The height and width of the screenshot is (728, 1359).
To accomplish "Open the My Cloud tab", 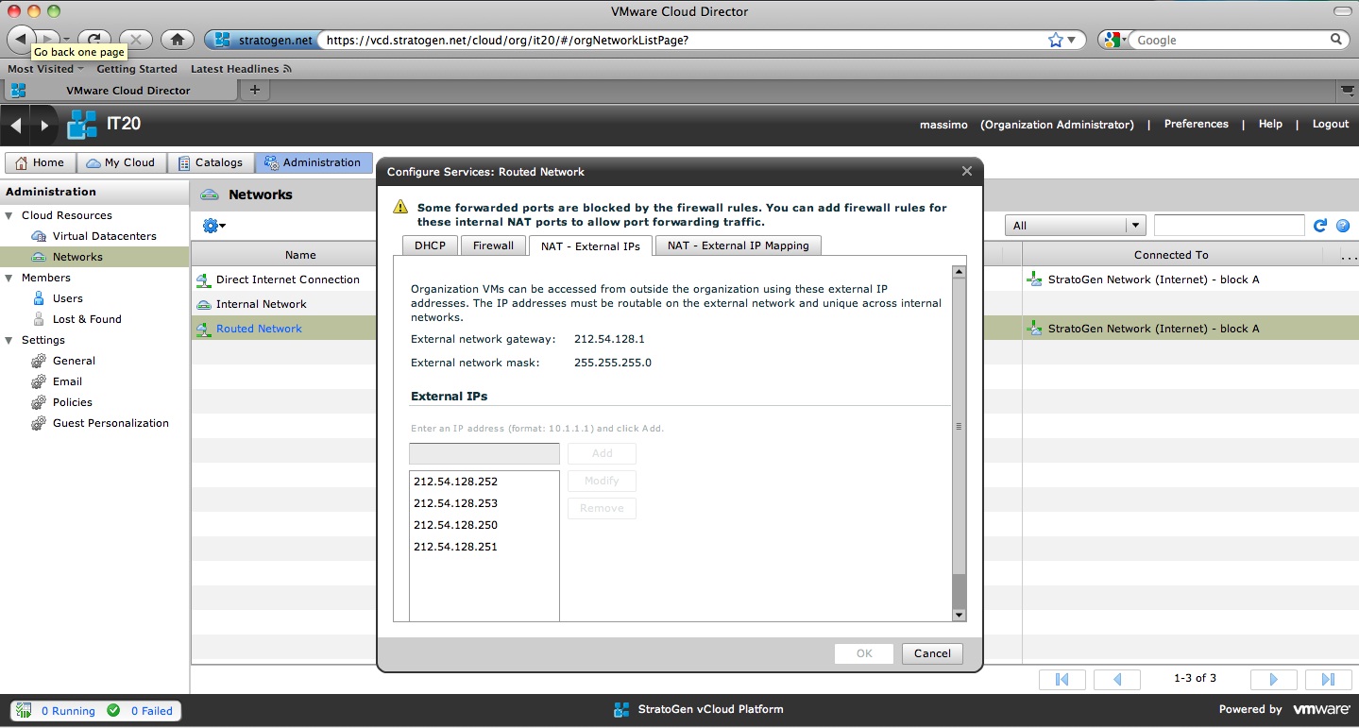I will (x=120, y=162).
